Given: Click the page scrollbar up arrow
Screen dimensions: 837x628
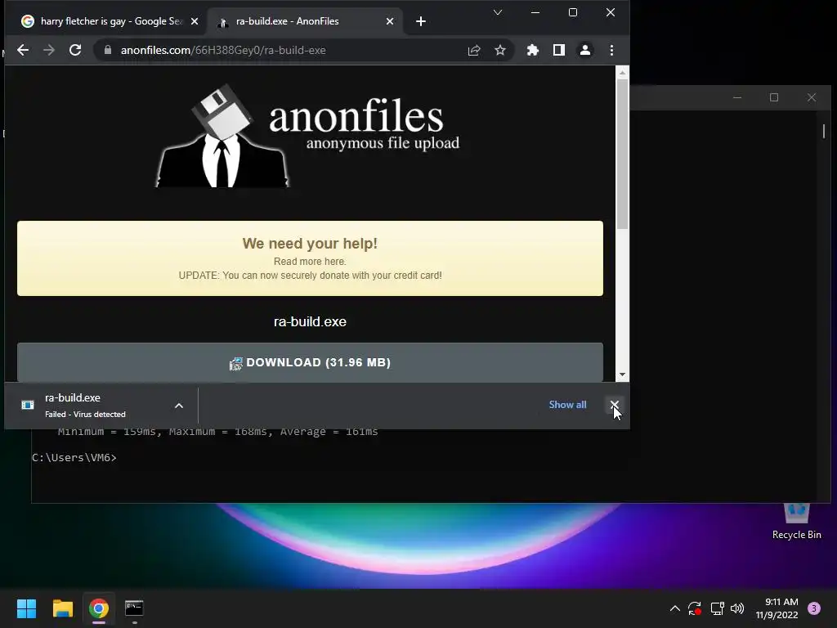Looking at the screenshot, I should pyautogui.click(x=622, y=72).
